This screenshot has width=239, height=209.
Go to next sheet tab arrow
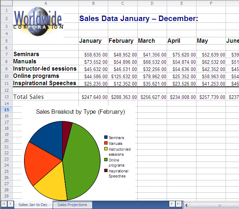[x=172, y=204]
